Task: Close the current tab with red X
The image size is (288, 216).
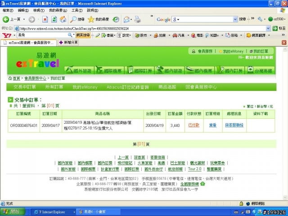Action: pyautogui.click(x=284, y=42)
